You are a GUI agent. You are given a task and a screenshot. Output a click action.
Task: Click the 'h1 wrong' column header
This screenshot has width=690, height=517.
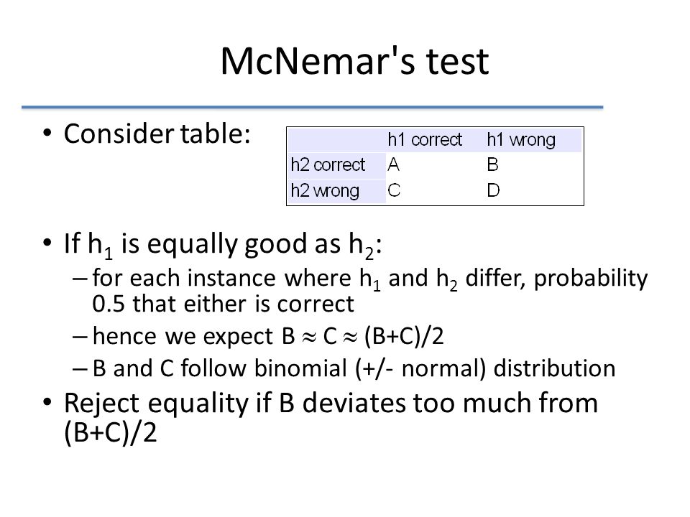click(521, 140)
